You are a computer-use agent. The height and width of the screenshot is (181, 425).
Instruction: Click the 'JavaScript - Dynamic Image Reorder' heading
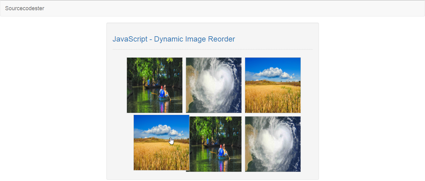tap(174, 39)
